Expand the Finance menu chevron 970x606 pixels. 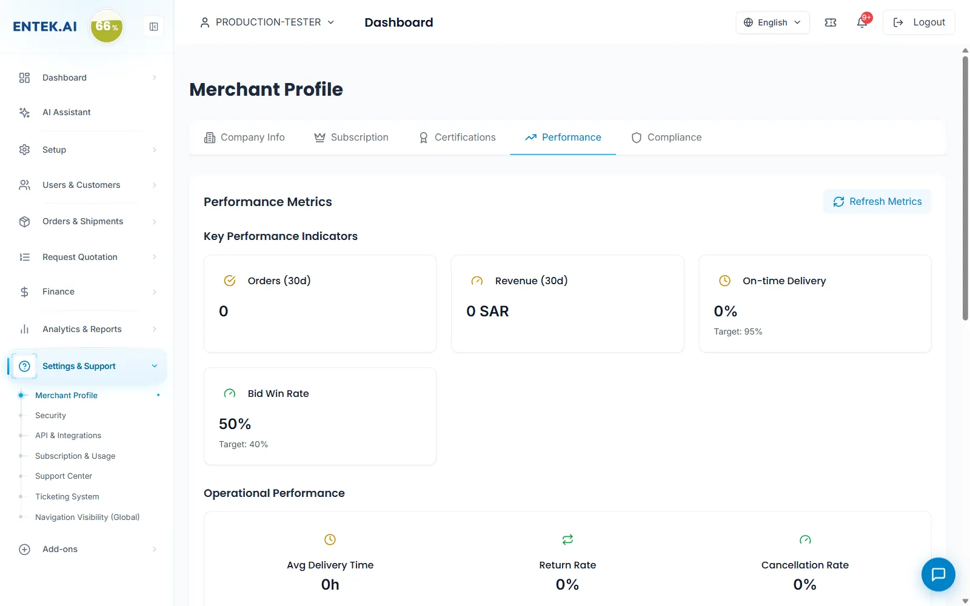click(155, 292)
